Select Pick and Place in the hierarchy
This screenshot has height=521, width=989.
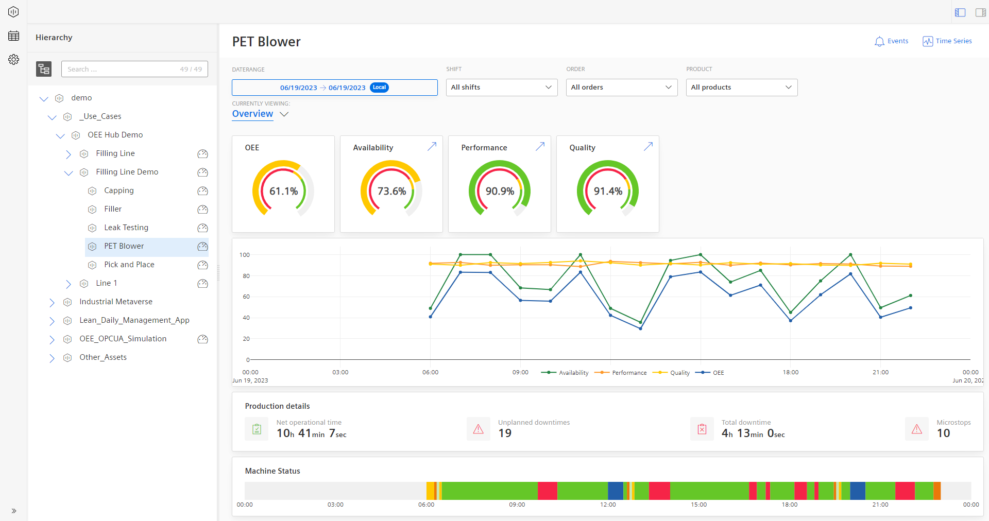tap(129, 265)
